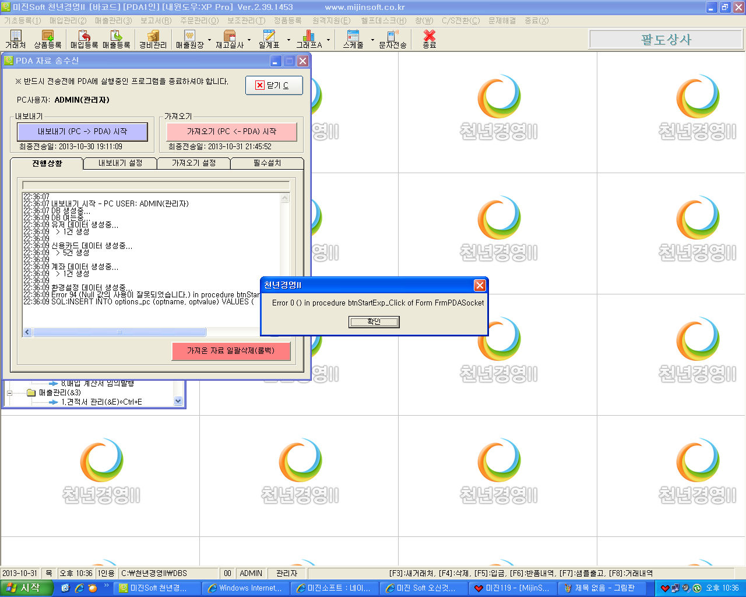The width and height of the screenshot is (746, 597).
Task: Click the log vertical scrollbar up arrow
Action: [x=285, y=198]
